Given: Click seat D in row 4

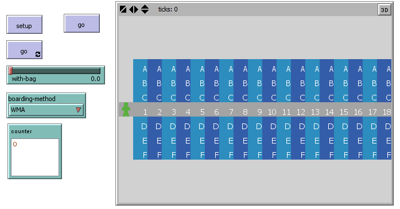Looking at the screenshot, I should tap(187, 126).
